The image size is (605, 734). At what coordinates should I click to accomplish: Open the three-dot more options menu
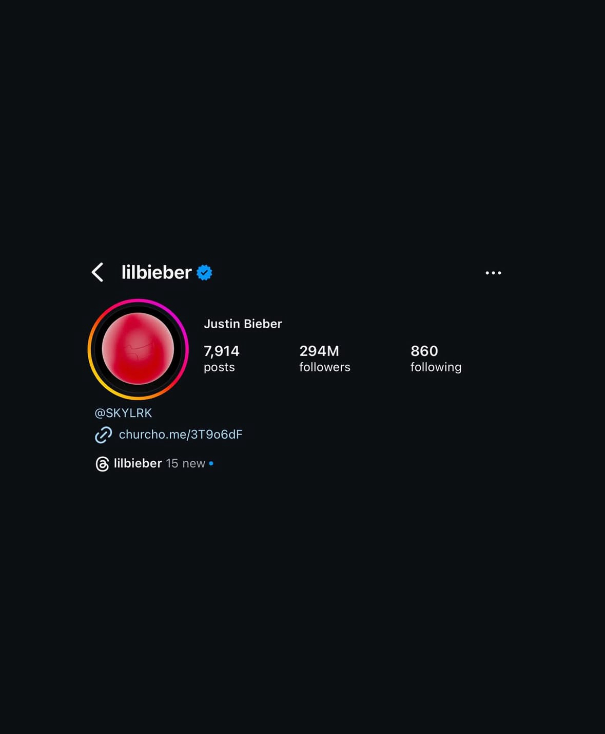click(493, 273)
